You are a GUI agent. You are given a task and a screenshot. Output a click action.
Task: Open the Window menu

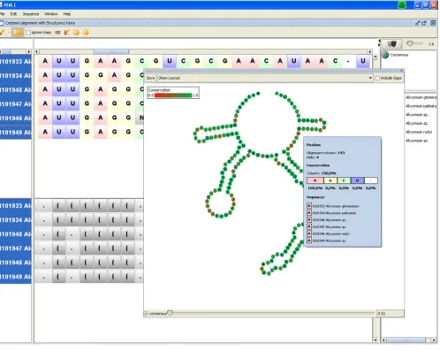pyautogui.click(x=51, y=14)
